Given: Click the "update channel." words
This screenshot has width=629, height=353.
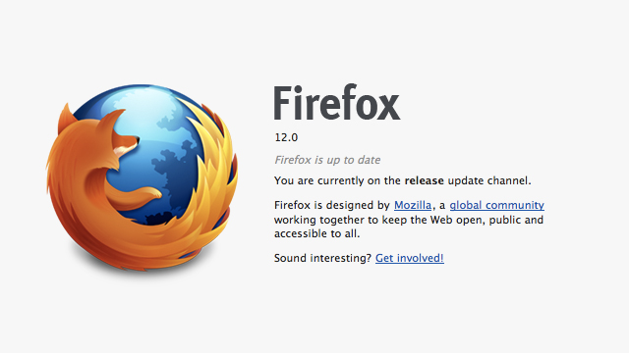Looking at the screenshot, I should tap(489, 180).
